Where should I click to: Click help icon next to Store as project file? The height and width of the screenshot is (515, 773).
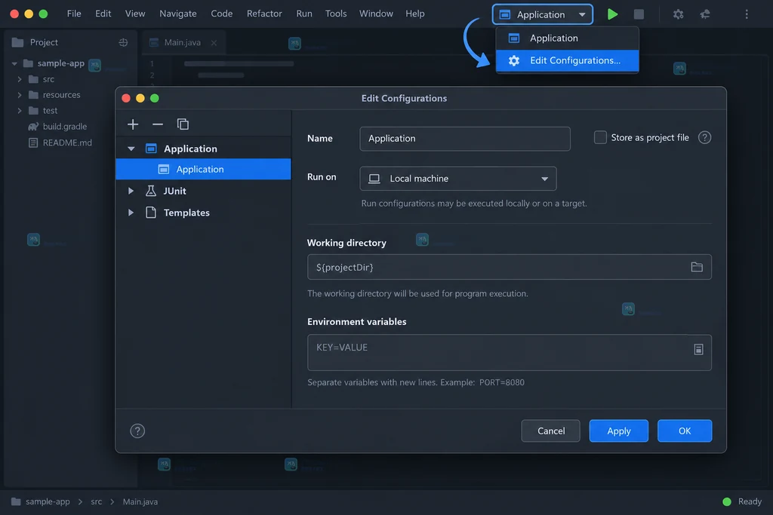[x=704, y=137]
